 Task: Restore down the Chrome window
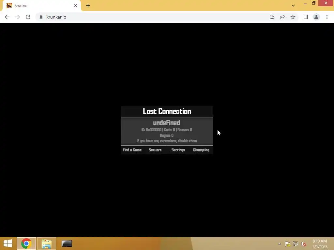(x=314, y=3)
